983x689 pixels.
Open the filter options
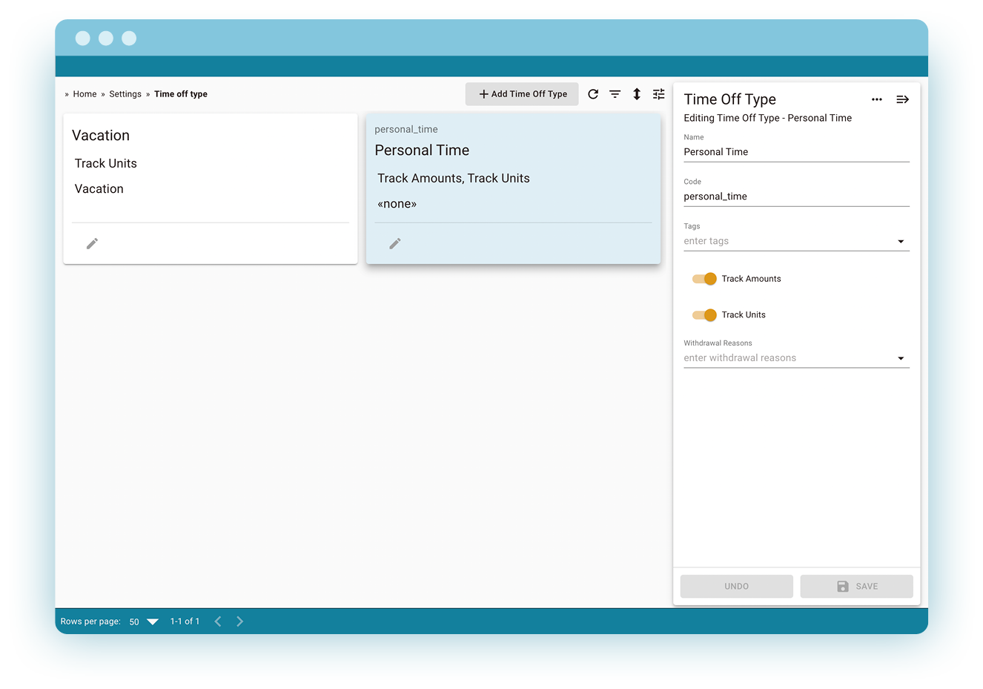(615, 94)
